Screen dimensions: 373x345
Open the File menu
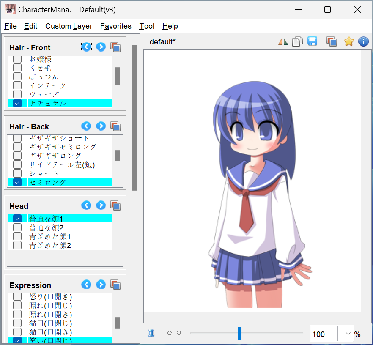click(x=11, y=26)
